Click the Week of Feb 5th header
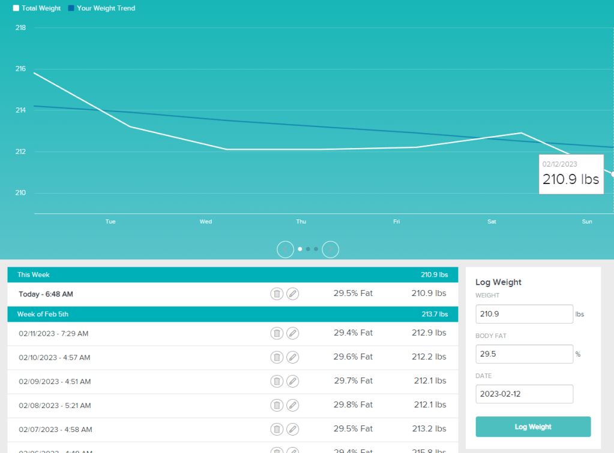Screen dimensions: 614x453 tap(232, 314)
